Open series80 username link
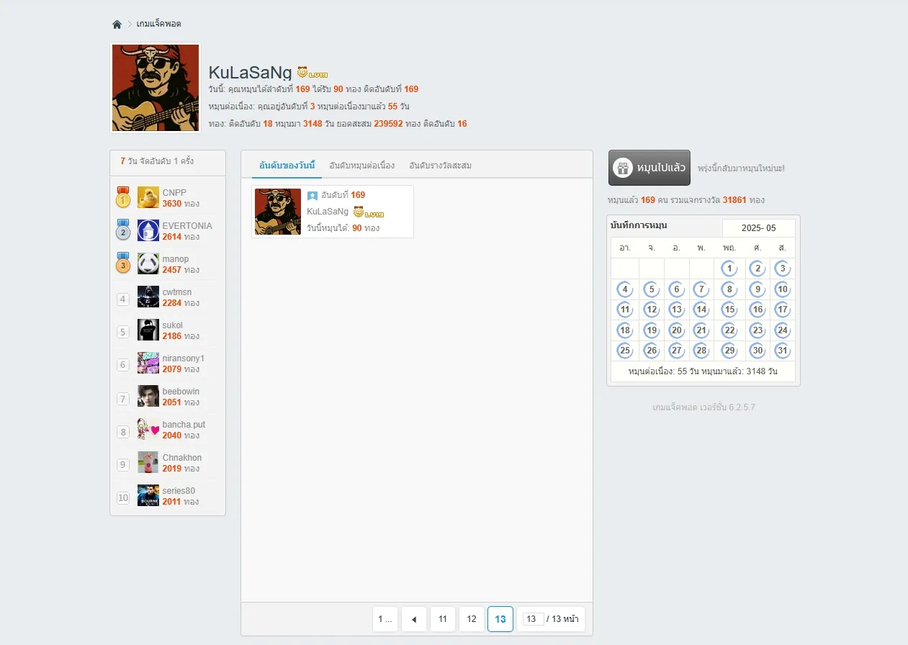 pos(179,491)
